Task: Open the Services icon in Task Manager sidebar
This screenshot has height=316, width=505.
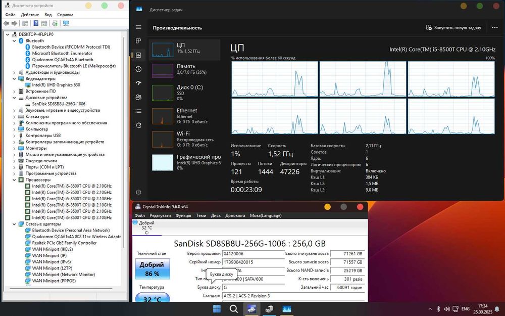Action: point(138,125)
